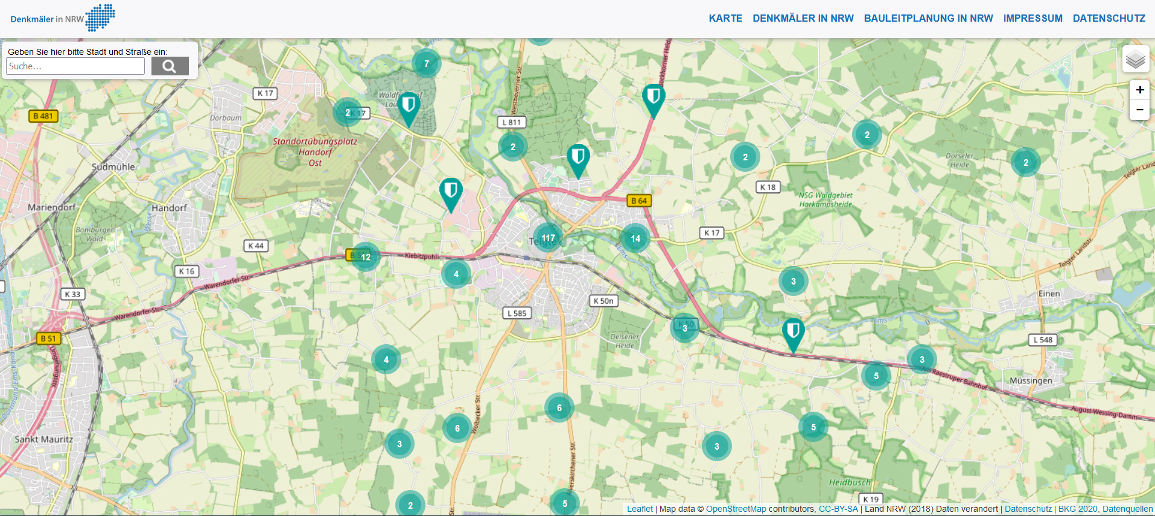Expand the 2 cluster next to Dorseler Heide
This screenshot has width=1155, height=516.
[1026, 163]
